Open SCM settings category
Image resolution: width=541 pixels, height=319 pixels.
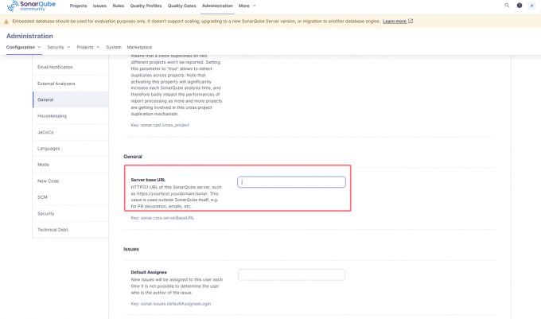[70, 197]
